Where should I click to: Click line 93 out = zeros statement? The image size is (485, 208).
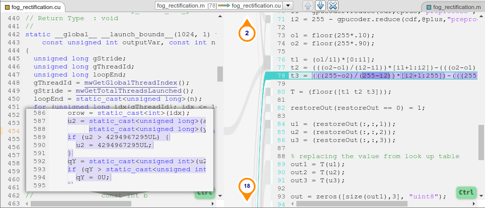click(x=368, y=196)
